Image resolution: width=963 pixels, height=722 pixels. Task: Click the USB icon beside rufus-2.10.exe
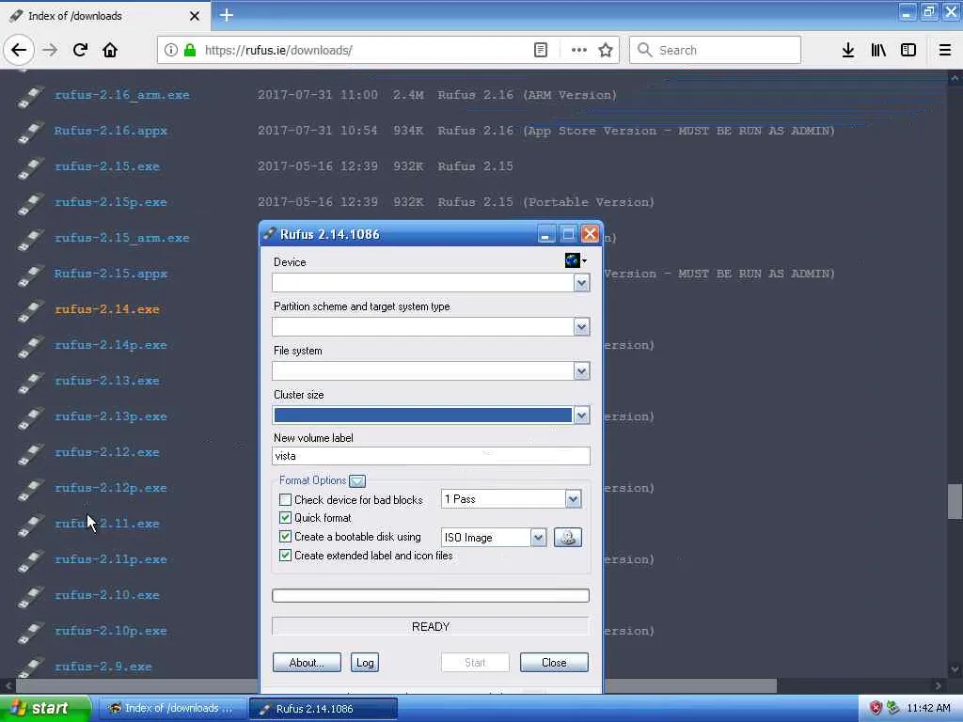pyautogui.click(x=30, y=596)
